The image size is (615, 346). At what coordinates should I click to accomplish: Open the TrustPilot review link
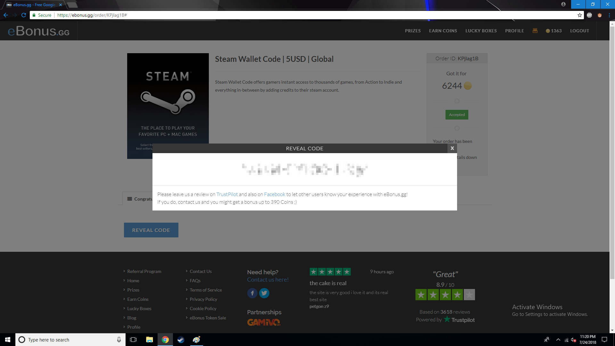coord(227,194)
